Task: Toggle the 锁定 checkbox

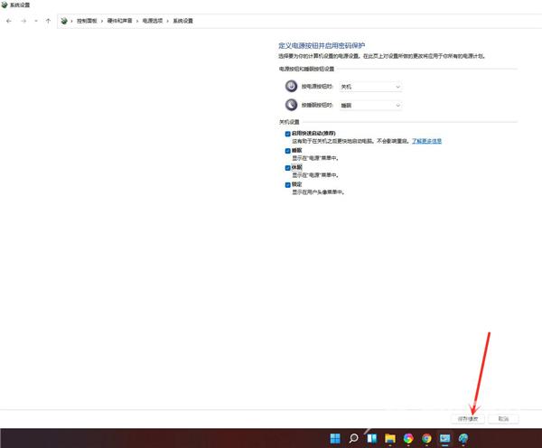Action: (287, 185)
